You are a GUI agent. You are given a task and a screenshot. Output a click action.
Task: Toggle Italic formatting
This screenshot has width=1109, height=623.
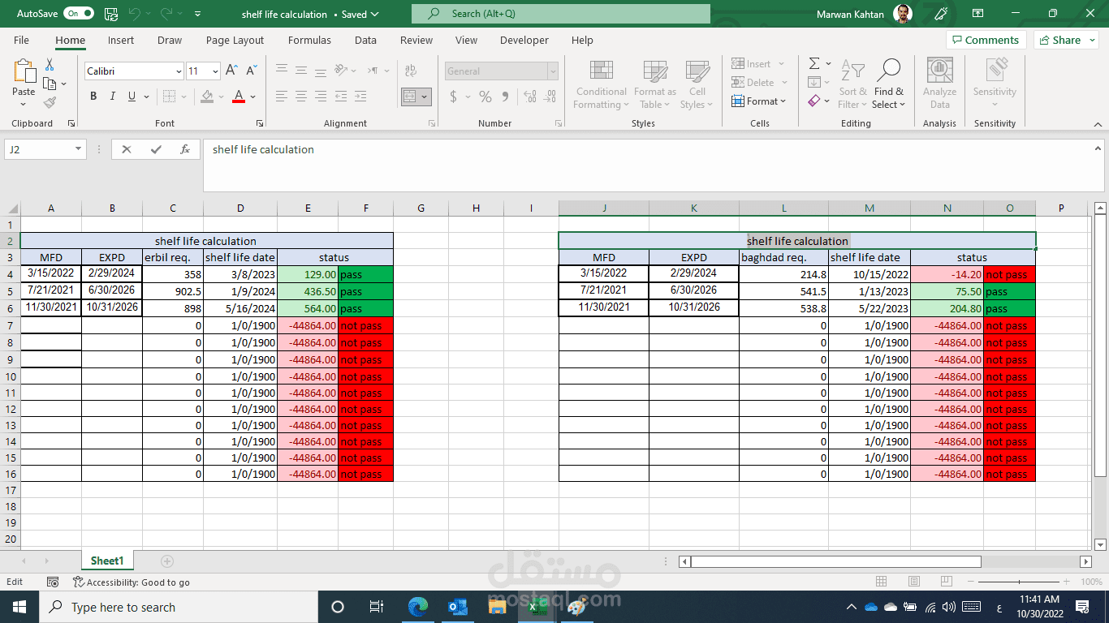pyautogui.click(x=113, y=97)
